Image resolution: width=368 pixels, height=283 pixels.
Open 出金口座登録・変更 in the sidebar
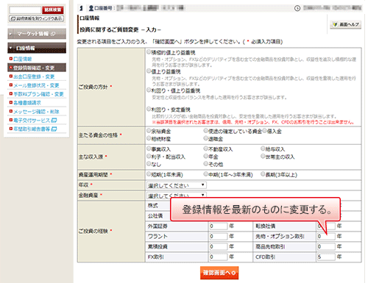click(x=34, y=76)
